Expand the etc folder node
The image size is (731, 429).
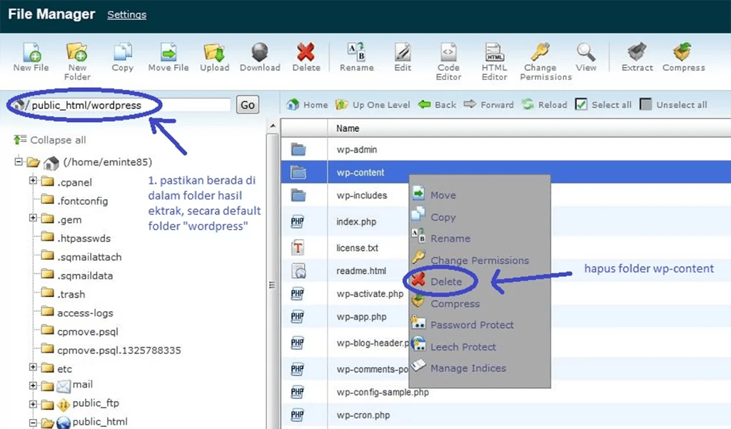tap(33, 366)
